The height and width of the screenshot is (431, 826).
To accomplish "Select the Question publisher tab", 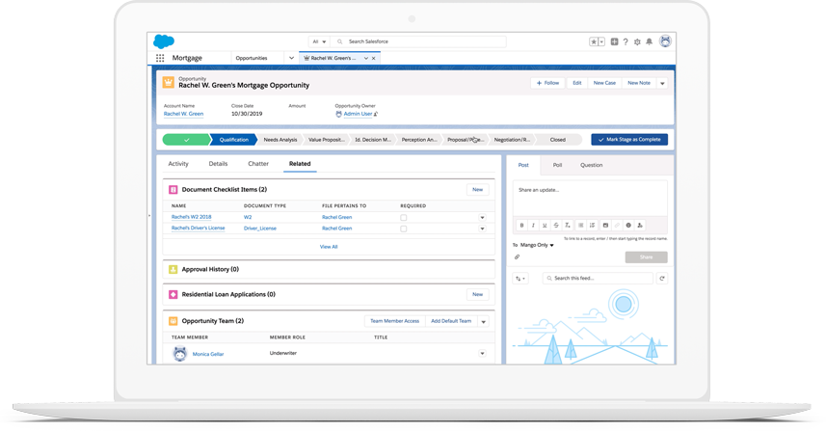I will pos(591,165).
